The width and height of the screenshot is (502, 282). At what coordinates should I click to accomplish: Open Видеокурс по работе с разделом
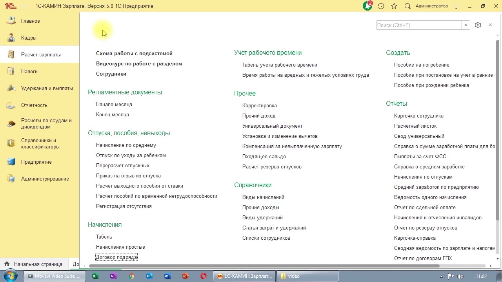point(139,63)
